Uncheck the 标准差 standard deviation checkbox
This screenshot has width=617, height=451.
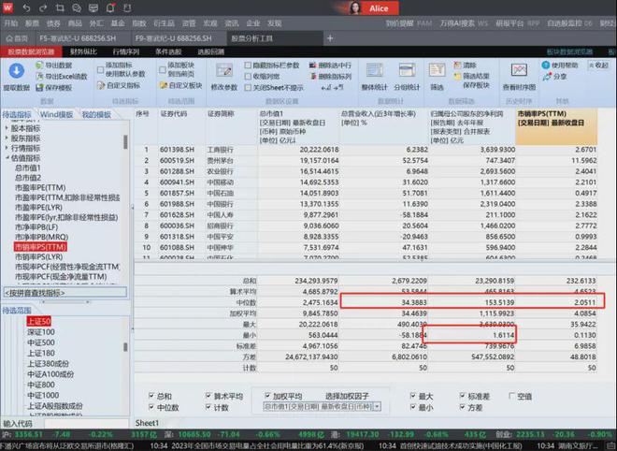(x=452, y=395)
